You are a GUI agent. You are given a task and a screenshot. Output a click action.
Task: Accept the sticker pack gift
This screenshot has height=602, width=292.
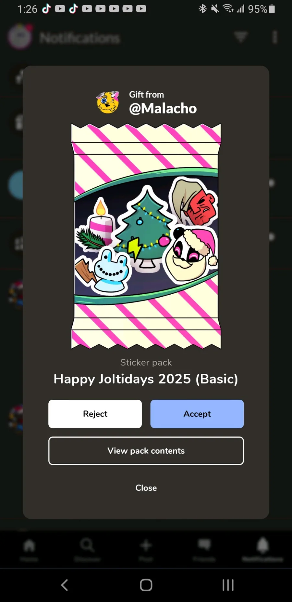point(197,414)
